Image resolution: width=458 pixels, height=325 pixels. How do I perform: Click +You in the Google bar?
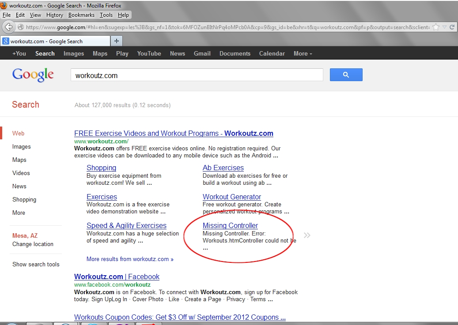pyautogui.click(x=19, y=53)
